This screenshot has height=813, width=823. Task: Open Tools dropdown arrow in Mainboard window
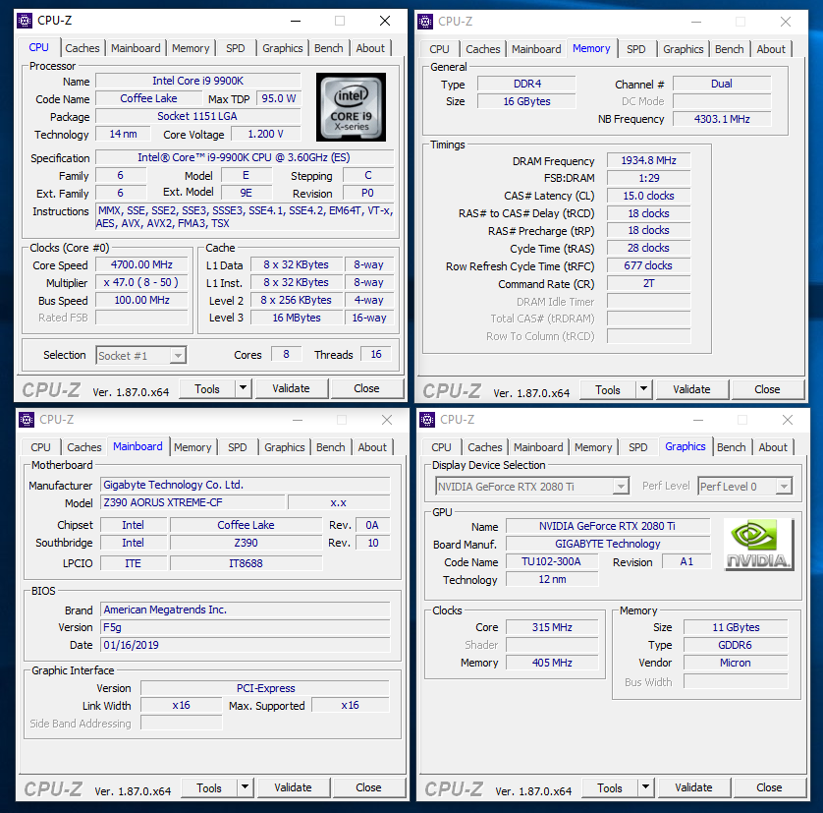[245, 787]
